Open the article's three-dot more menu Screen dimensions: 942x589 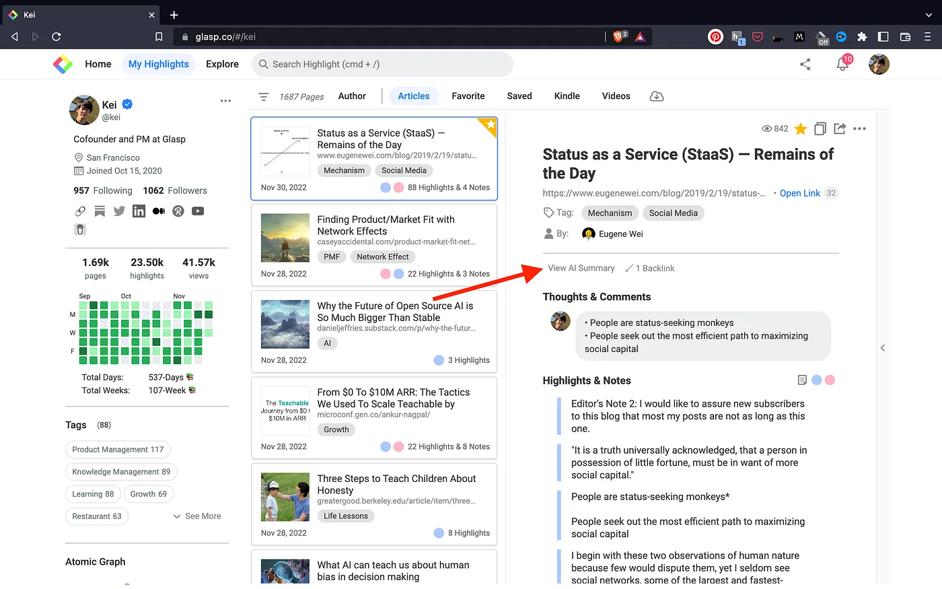(x=860, y=129)
